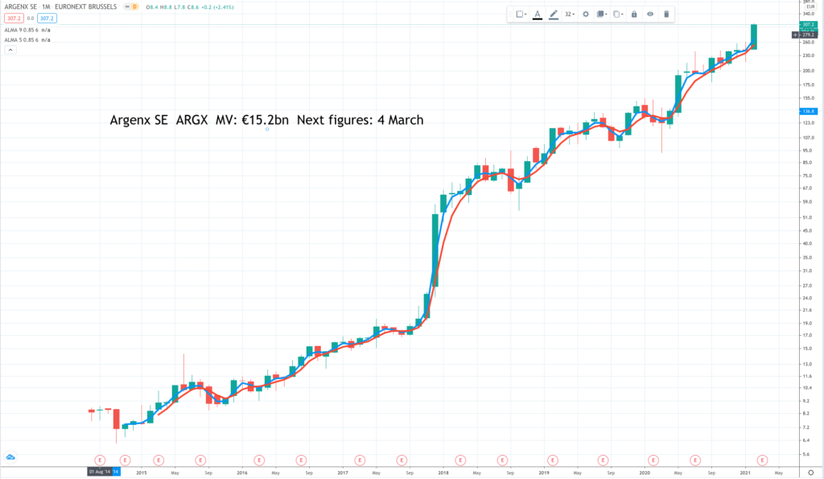Click the anchor handle below the text annotation
This screenshot has height=479, width=824.
pos(267,130)
